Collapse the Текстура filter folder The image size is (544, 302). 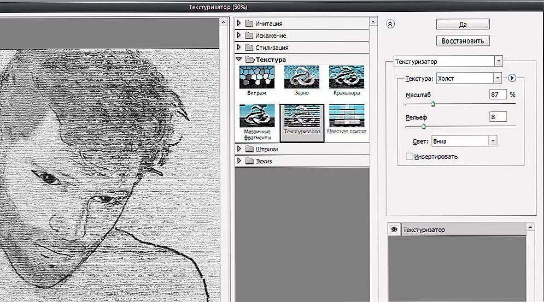point(239,60)
